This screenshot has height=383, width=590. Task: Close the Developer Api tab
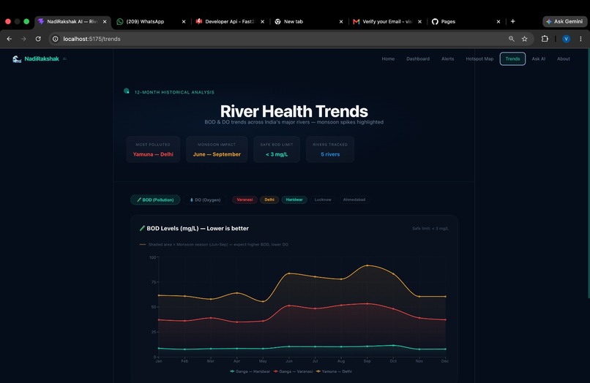[262, 22]
